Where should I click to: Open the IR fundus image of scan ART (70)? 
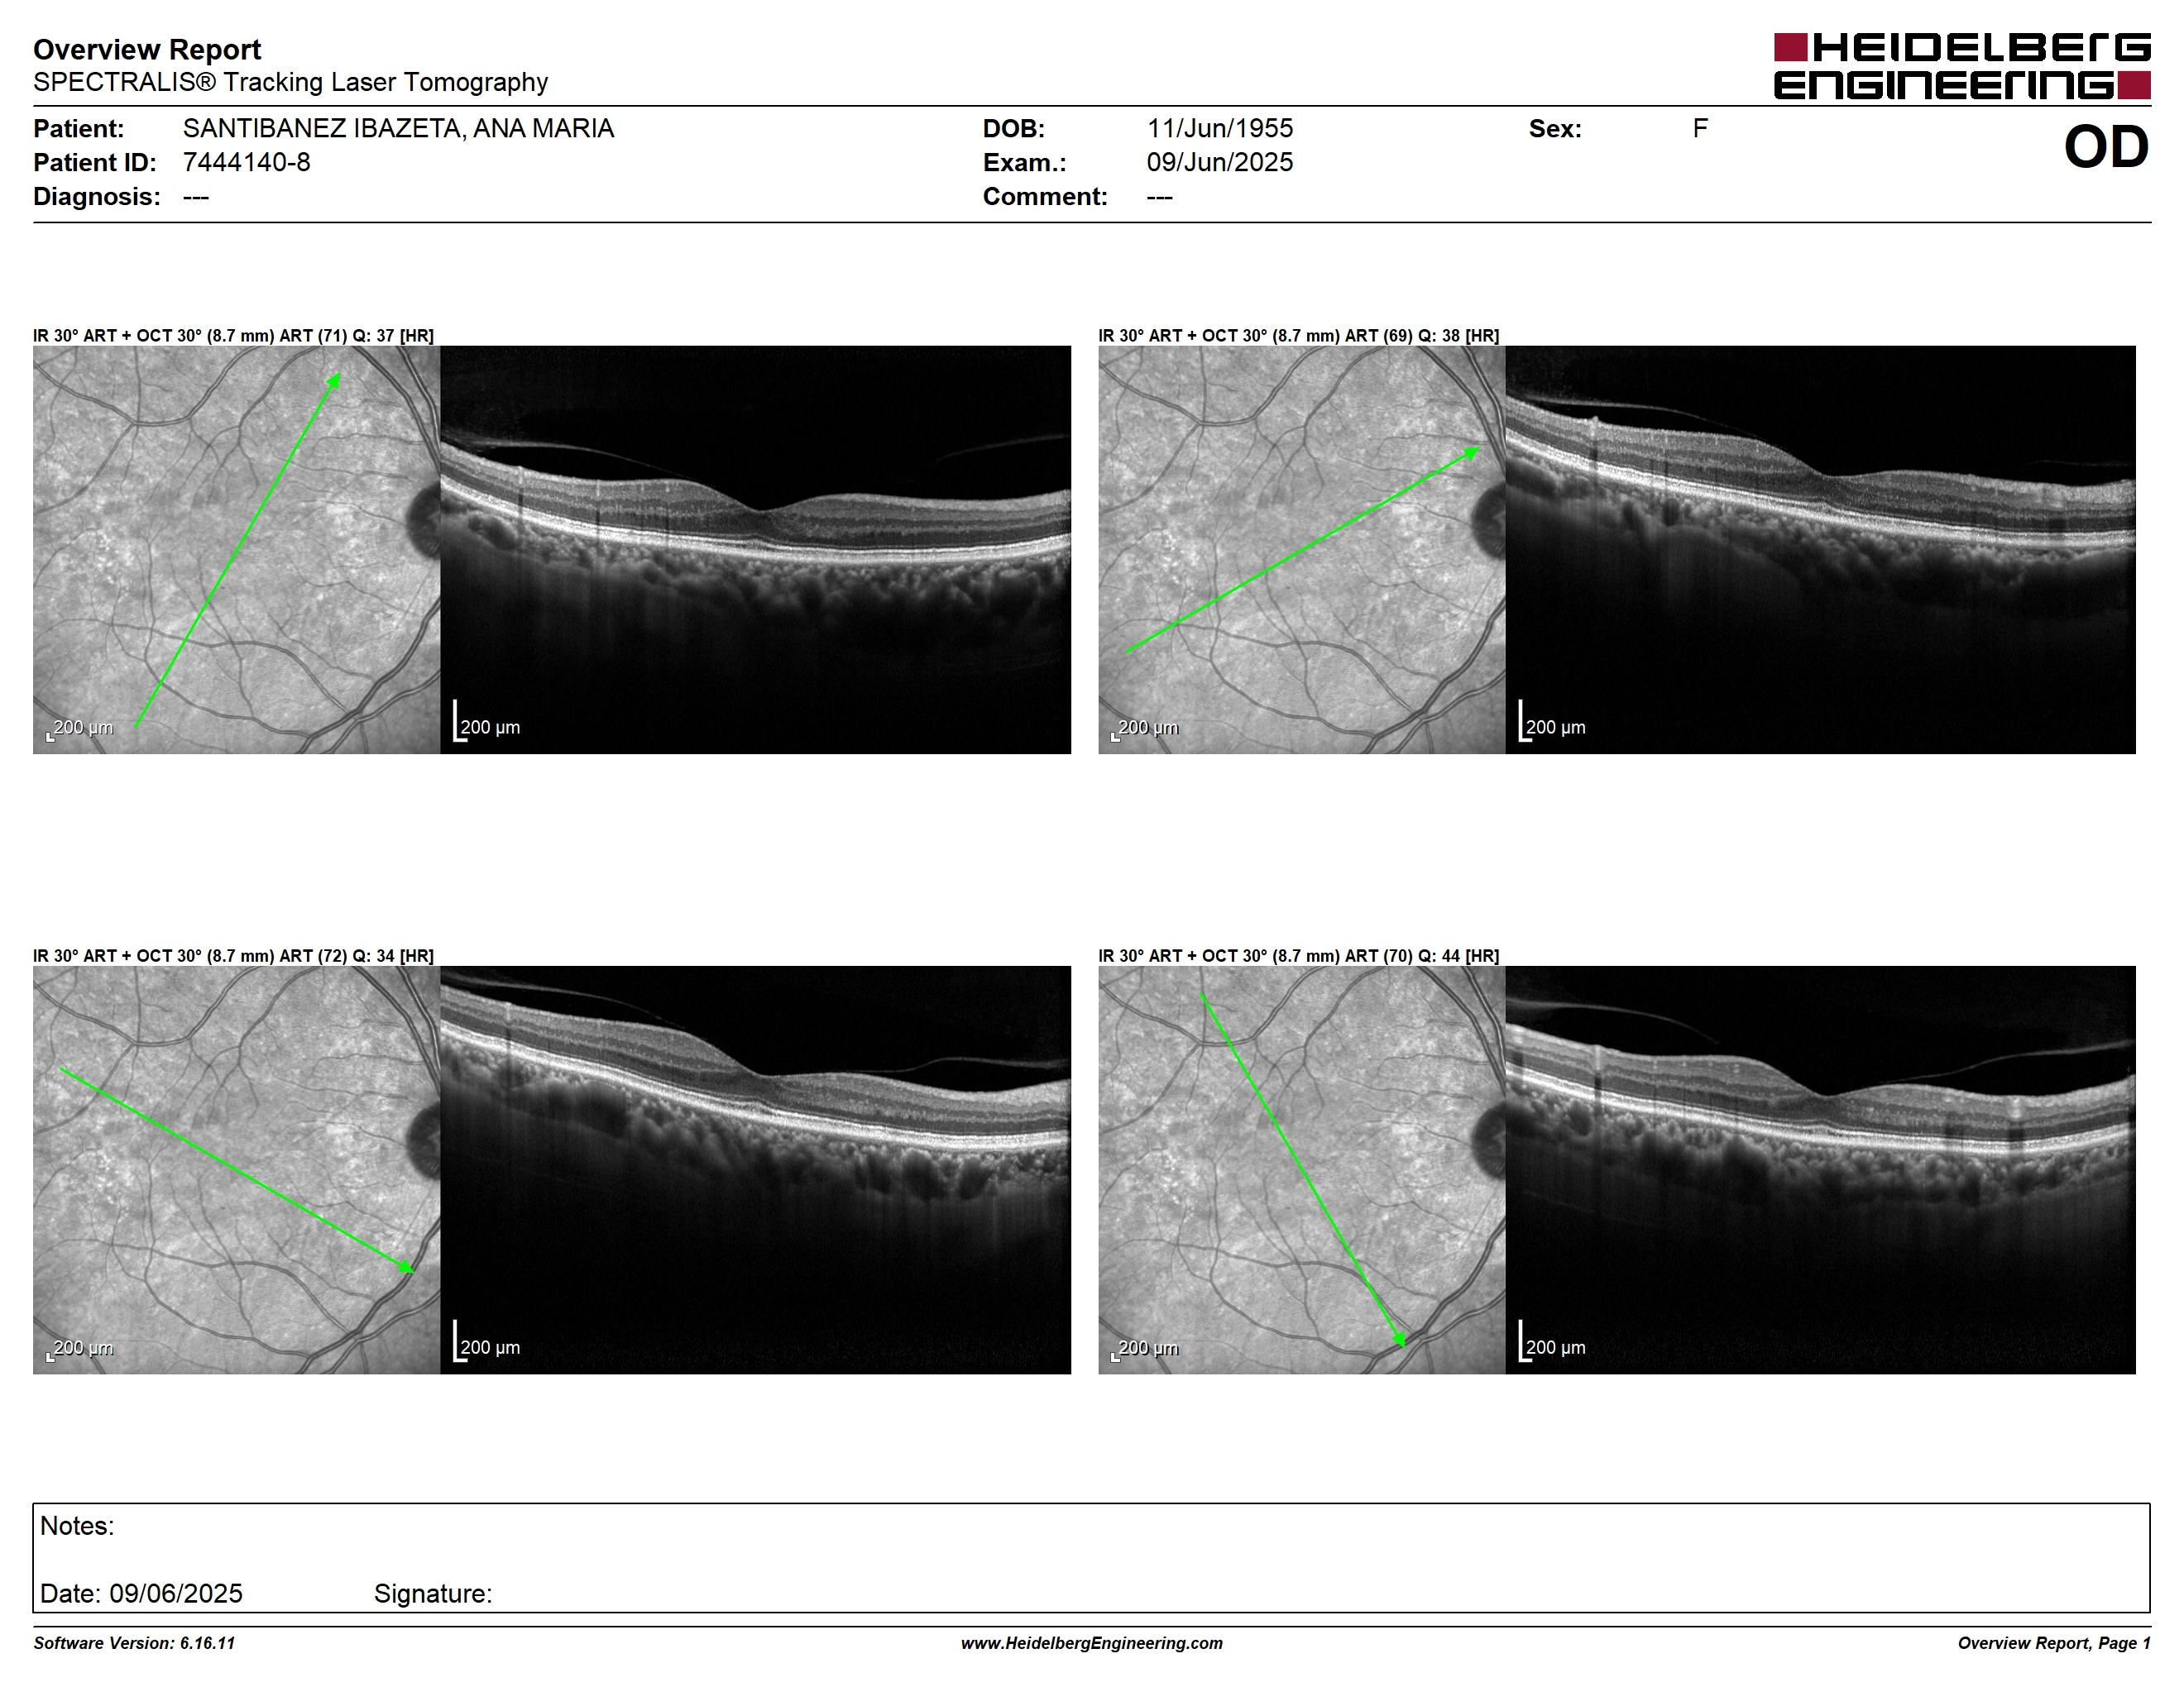(1301, 1169)
